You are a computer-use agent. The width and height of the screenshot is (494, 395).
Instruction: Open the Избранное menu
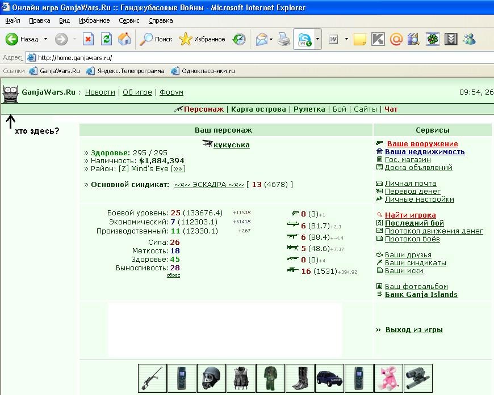coord(94,21)
